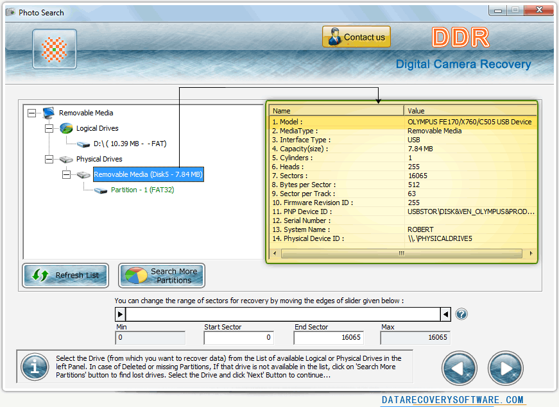This screenshot has width=559, height=407.
Task: Click the blue help question mark icon
Action: pos(461,314)
